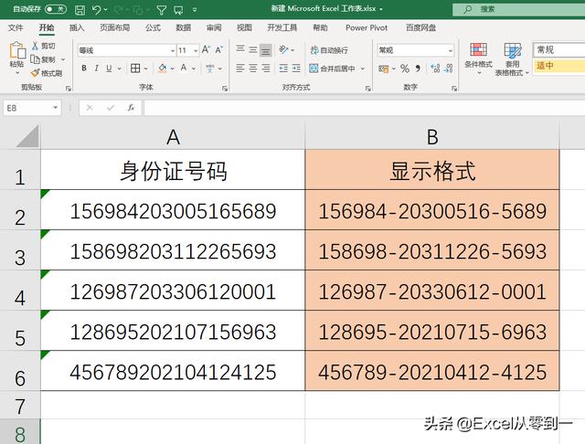585x444 pixels.
Task: Open the number format 常规 dropdown
Action: click(x=451, y=50)
